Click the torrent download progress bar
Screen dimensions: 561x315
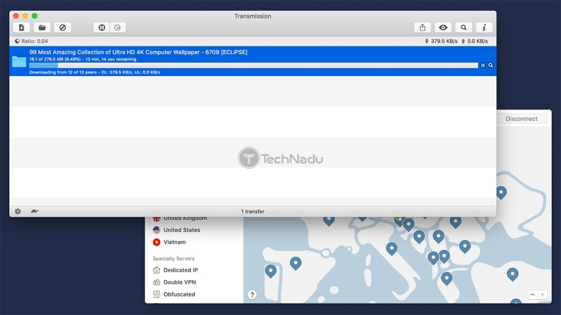pyautogui.click(x=253, y=66)
